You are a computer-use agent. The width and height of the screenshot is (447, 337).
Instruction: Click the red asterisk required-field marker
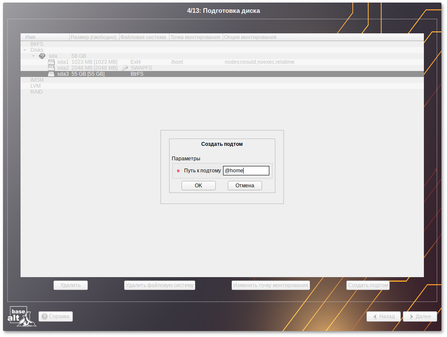[x=178, y=171]
